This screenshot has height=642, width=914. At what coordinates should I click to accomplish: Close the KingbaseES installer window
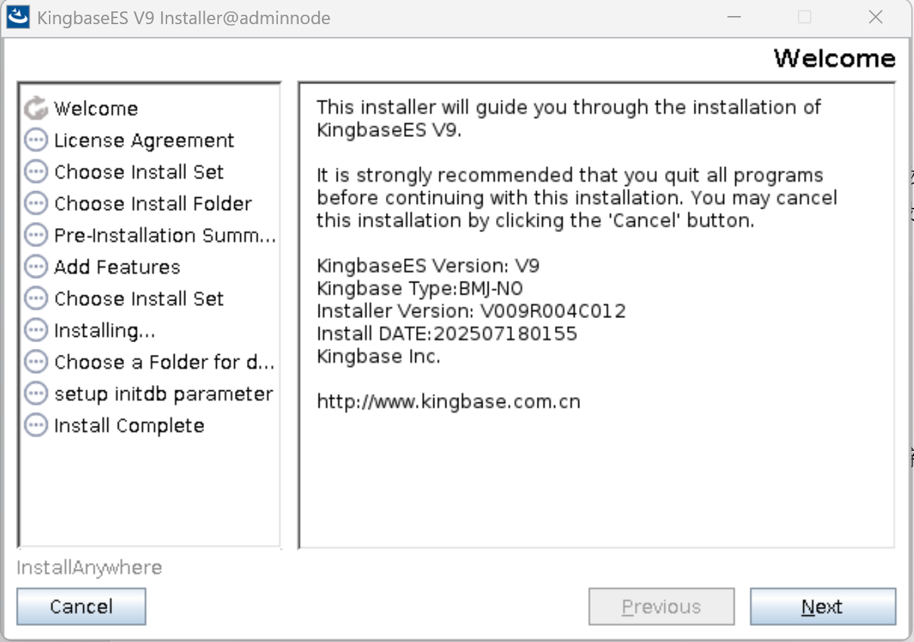click(x=876, y=17)
